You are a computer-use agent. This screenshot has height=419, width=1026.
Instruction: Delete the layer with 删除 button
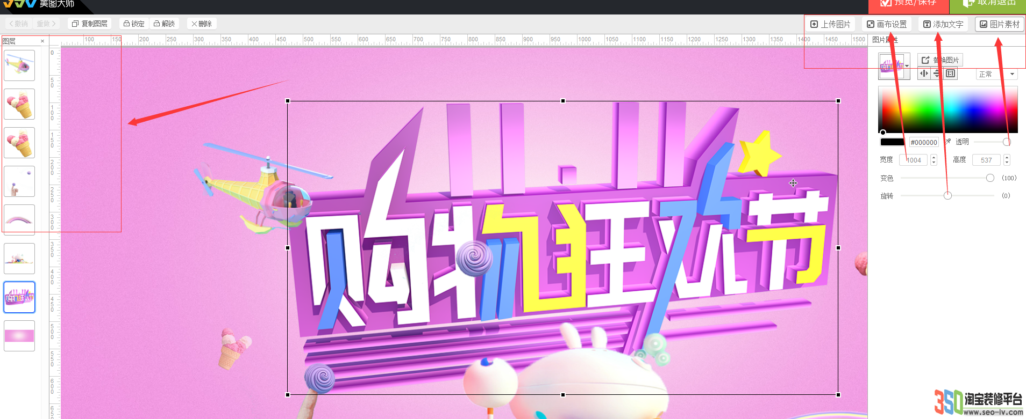(202, 24)
